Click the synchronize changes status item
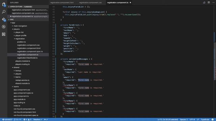 pyautogui.click(x=18, y=120)
